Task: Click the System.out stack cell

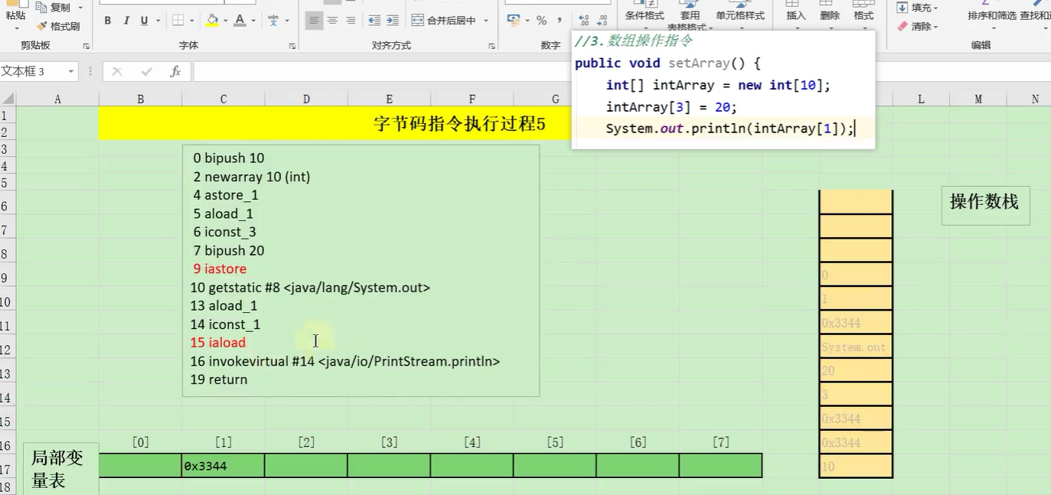Action: pyautogui.click(x=856, y=347)
